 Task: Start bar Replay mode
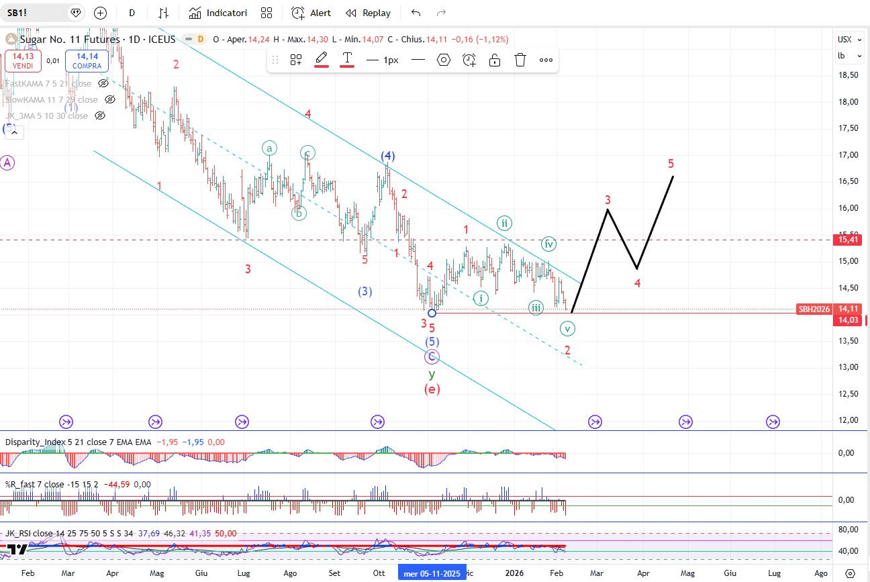[368, 13]
